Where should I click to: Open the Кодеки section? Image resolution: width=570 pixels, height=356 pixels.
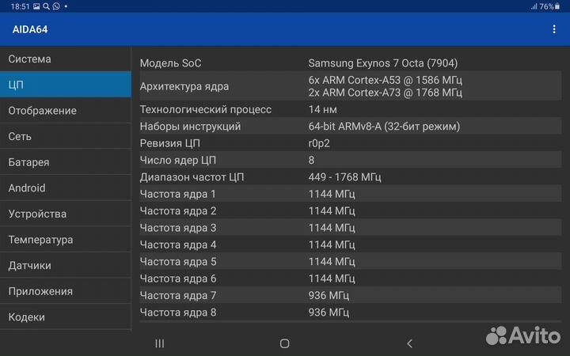[x=66, y=316]
